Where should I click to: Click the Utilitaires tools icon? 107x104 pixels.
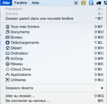(8, 80)
